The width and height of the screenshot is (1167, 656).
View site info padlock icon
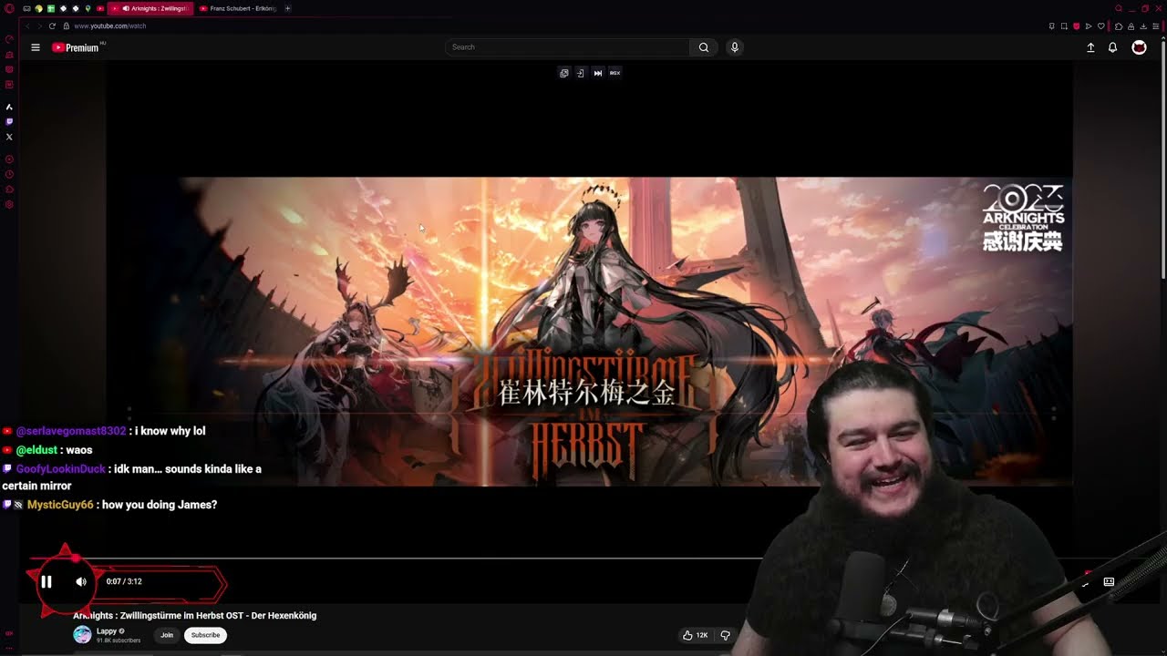[66, 26]
